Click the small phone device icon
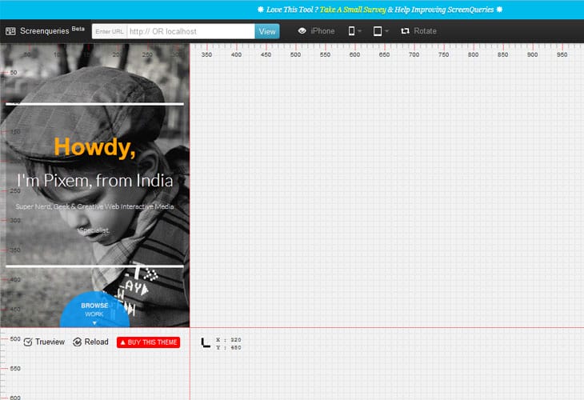 (351, 31)
